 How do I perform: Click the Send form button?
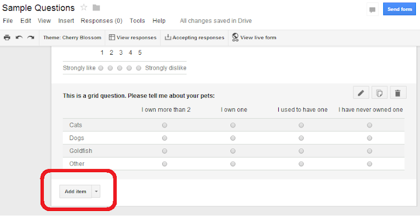(400, 9)
